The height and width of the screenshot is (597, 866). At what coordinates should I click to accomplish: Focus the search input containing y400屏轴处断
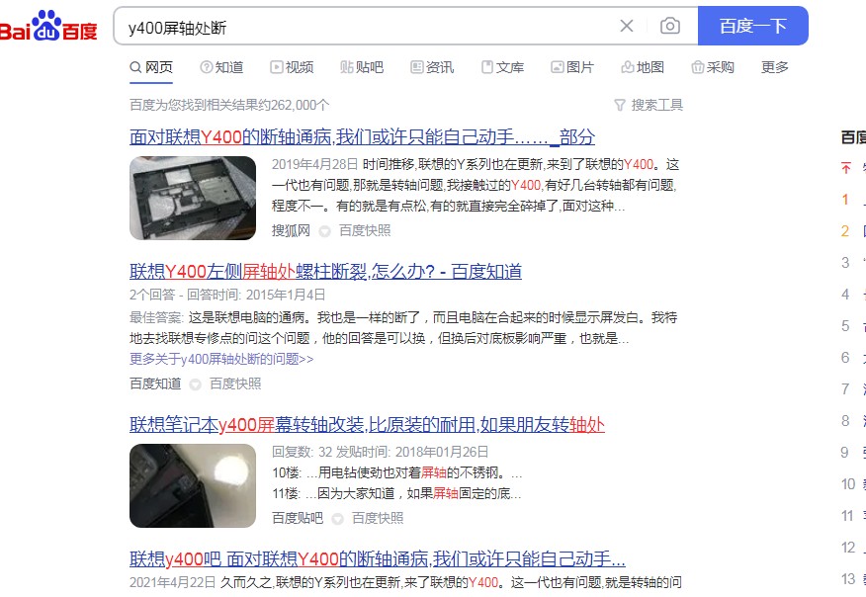point(365,26)
